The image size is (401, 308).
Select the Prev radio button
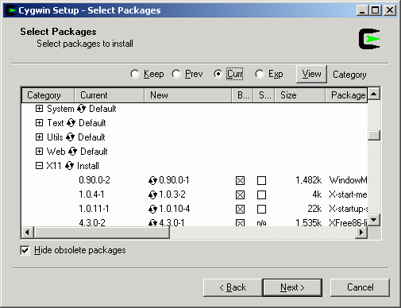click(176, 74)
